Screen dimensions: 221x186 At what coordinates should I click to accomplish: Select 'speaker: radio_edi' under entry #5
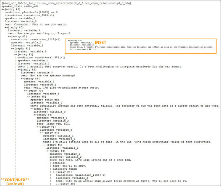(x=45, y=100)
